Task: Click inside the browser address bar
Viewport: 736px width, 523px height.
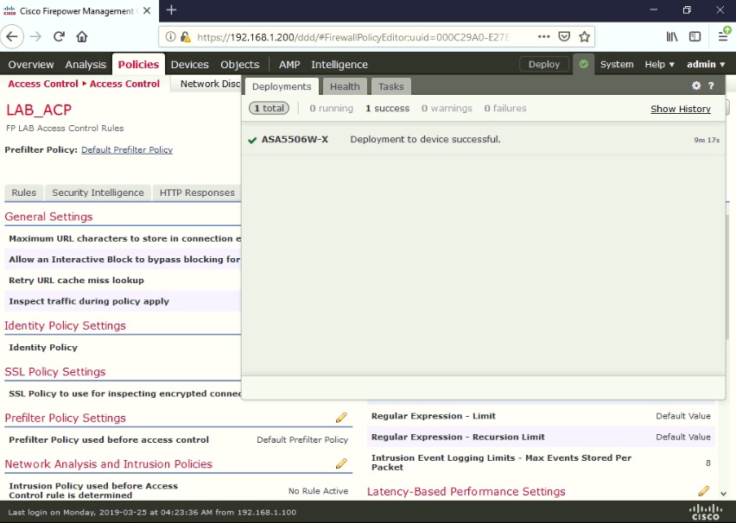Action: tap(346, 37)
